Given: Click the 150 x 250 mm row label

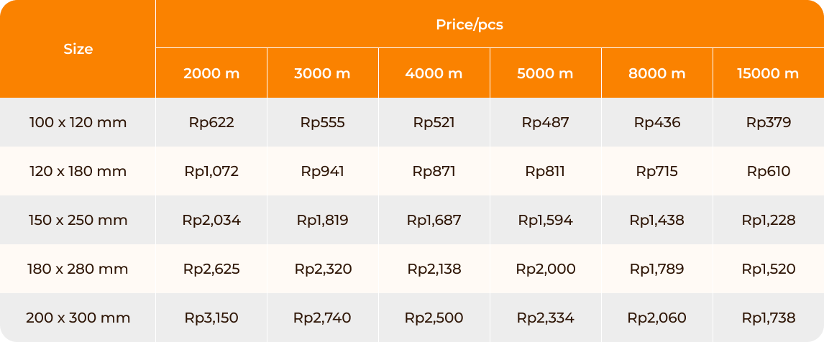Looking at the screenshot, I should pos(78,220).
